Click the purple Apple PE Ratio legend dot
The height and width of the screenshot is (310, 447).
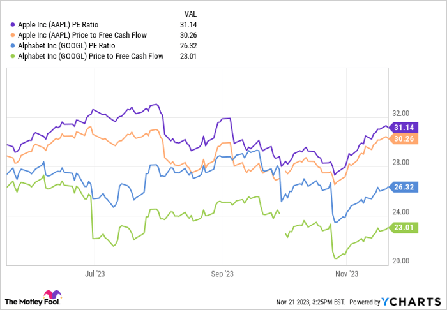coord(13,24)
